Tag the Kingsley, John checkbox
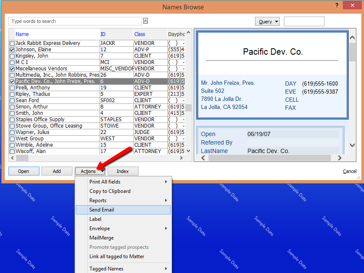The height and width of the screenshot is (273, 364). [x=12, y=56]
